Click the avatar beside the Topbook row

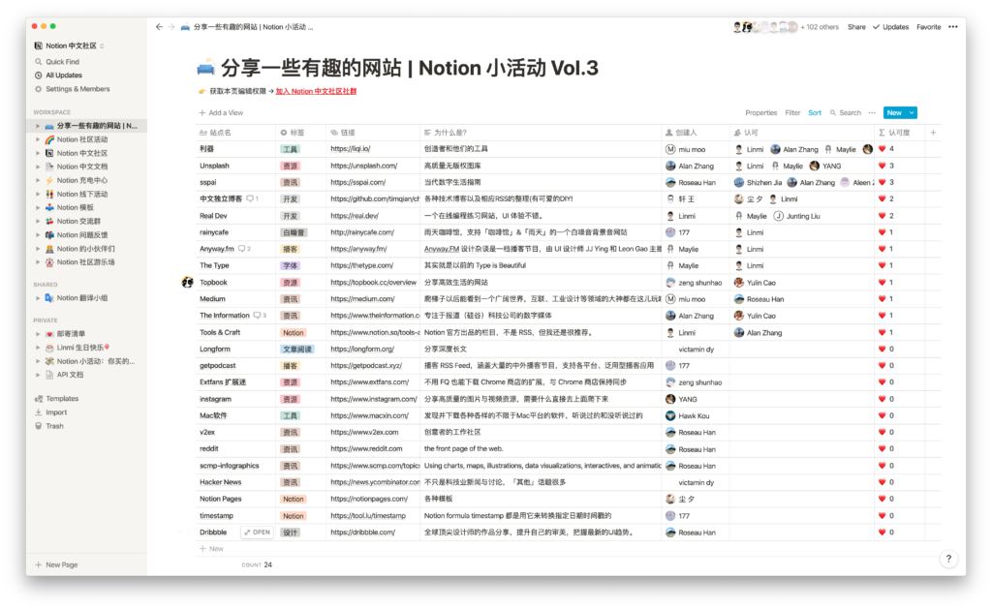[x=187, y=282]
